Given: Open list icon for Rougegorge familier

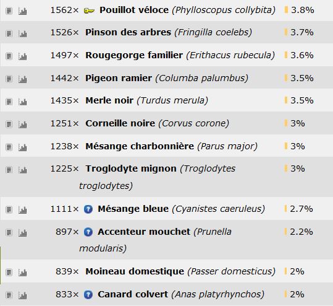Looking at the screenshot, I should 9,56.
